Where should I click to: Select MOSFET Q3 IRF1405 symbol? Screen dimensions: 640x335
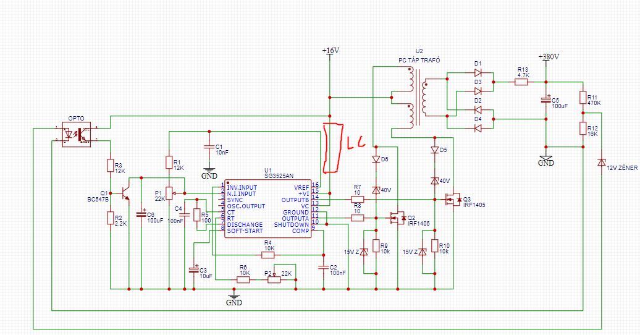[453, 200]
